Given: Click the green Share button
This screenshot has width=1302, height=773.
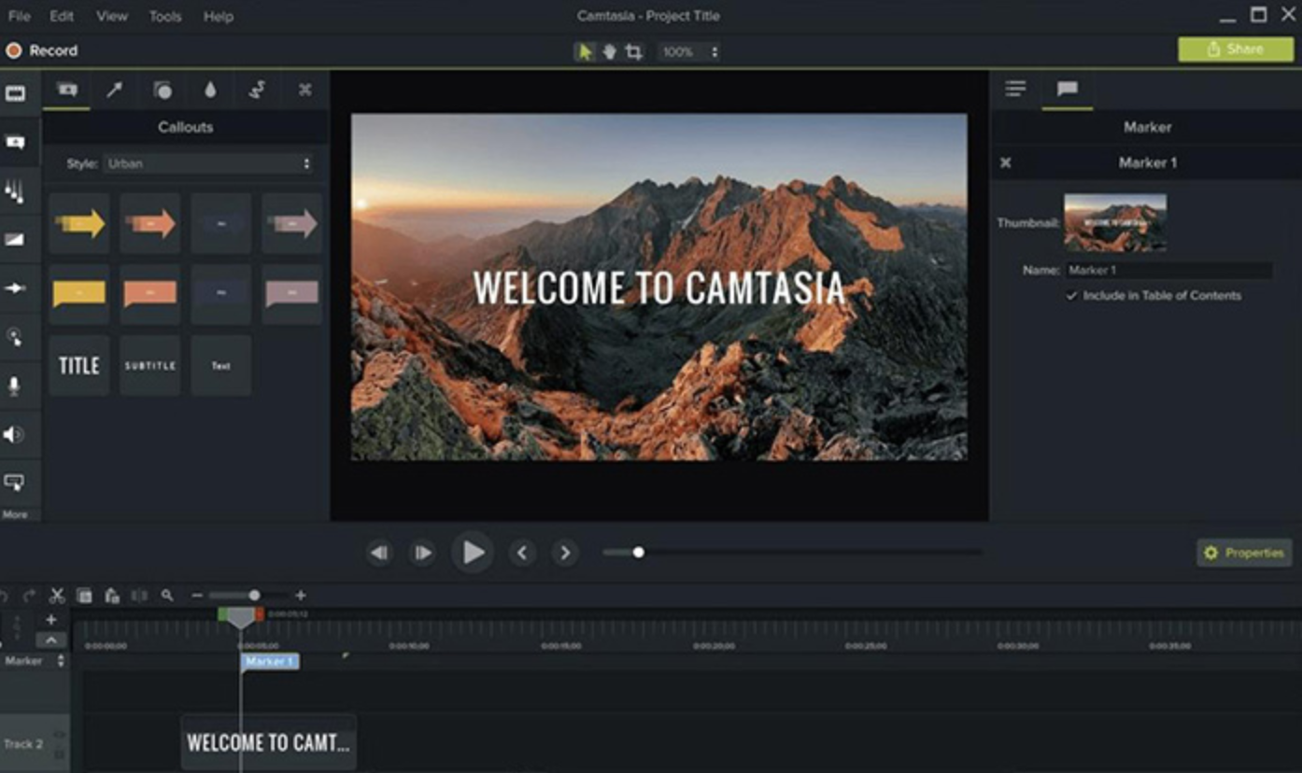Looking at the screenshot, I should click(1235, 48).
